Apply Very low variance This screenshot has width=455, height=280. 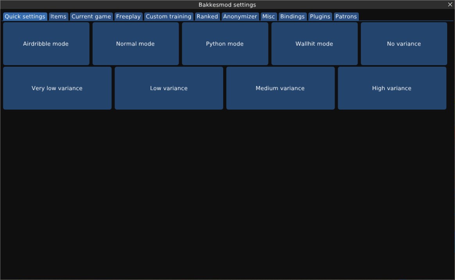[x=57, y=88]
